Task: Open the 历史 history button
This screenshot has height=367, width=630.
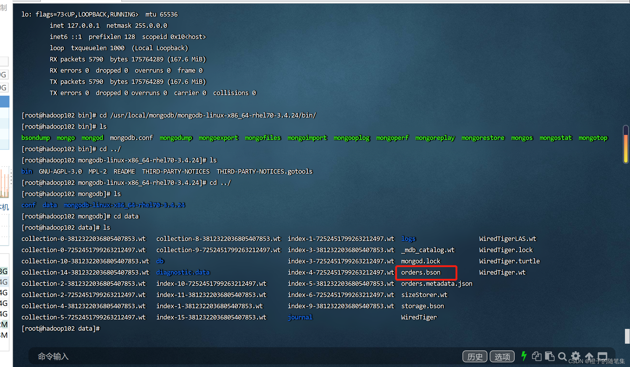Action: pos(475,357)
